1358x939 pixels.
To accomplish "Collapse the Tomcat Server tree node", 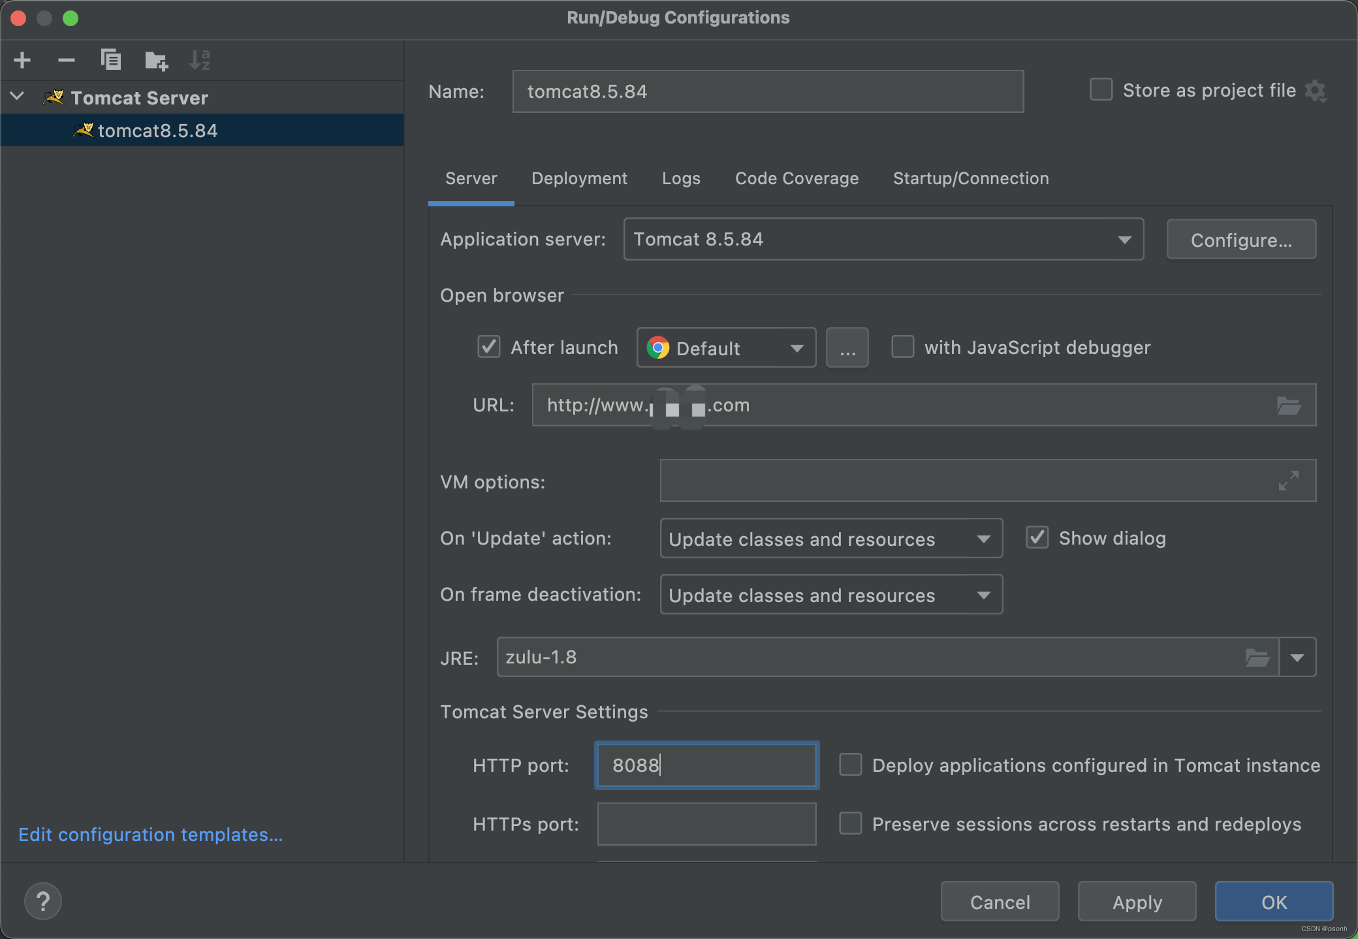I will click(18, 97).
